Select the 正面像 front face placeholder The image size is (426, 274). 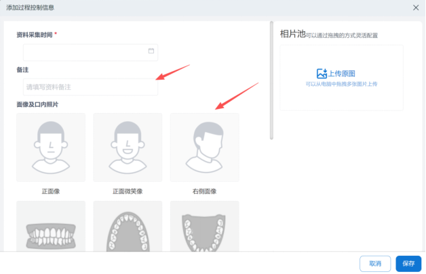pos(50,147)
